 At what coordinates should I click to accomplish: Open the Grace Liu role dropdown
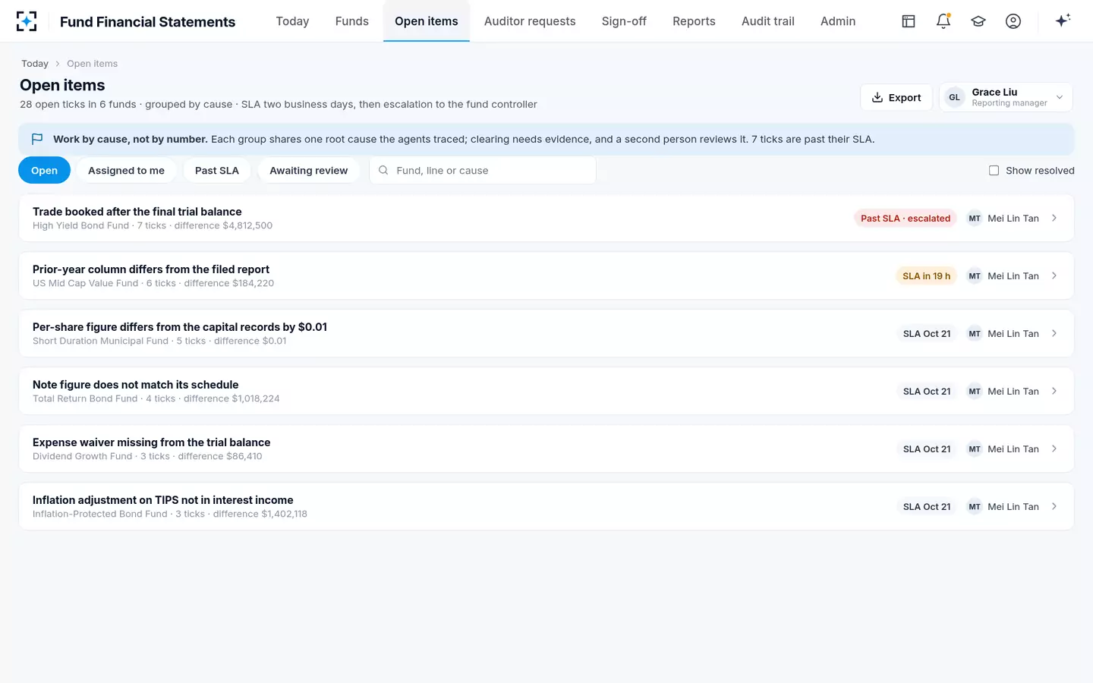pos(1006,97)
